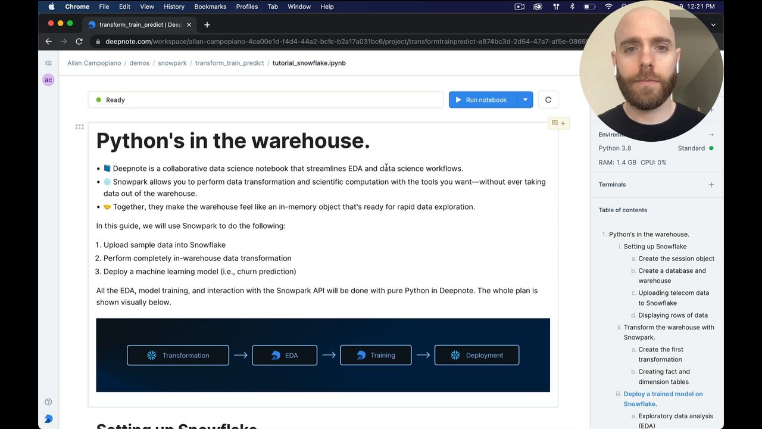This screenshot has width=762, height=429.
Task: Click the Deepnote logo at bottom left
Action: coord(48,419)
